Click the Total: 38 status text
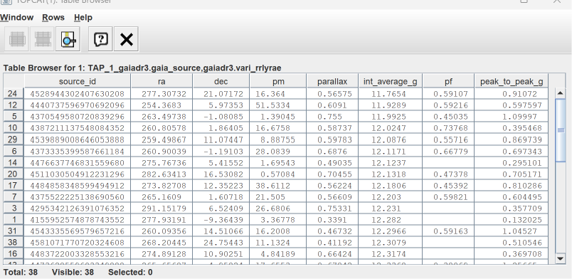Screen dimensions: 572x279 tap(21, 272)
